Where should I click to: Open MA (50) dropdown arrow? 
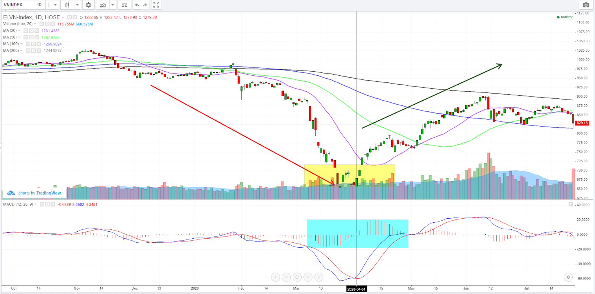(19, 37)
